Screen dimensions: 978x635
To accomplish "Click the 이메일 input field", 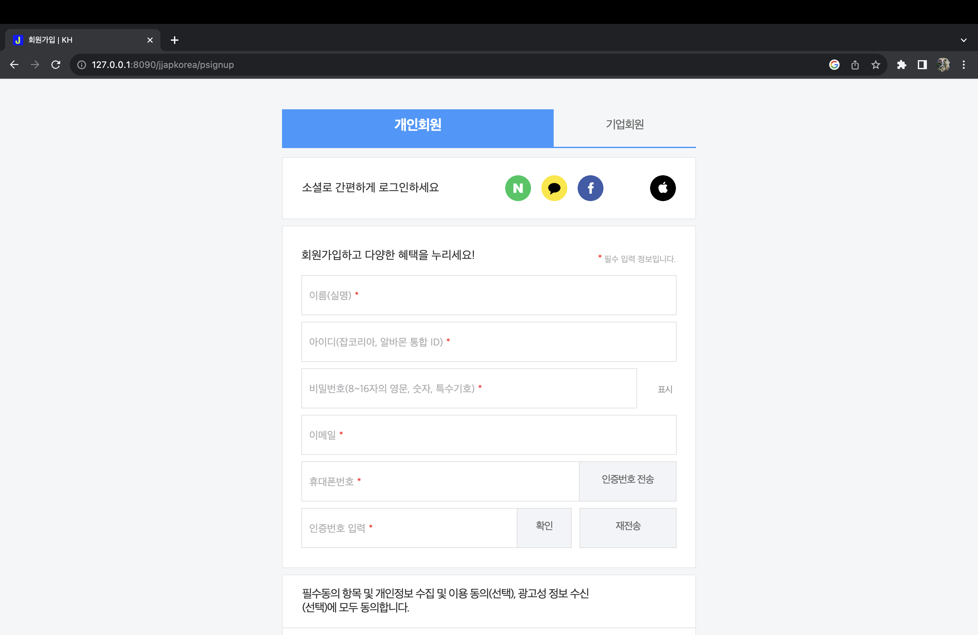I will click(489, 435).
